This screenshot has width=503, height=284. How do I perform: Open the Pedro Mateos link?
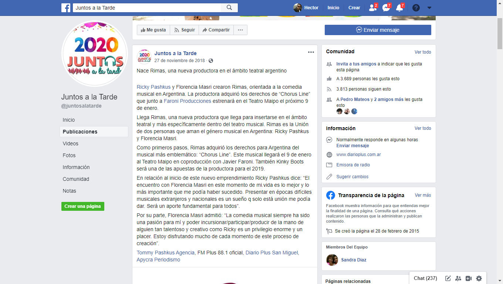point(355,99)
